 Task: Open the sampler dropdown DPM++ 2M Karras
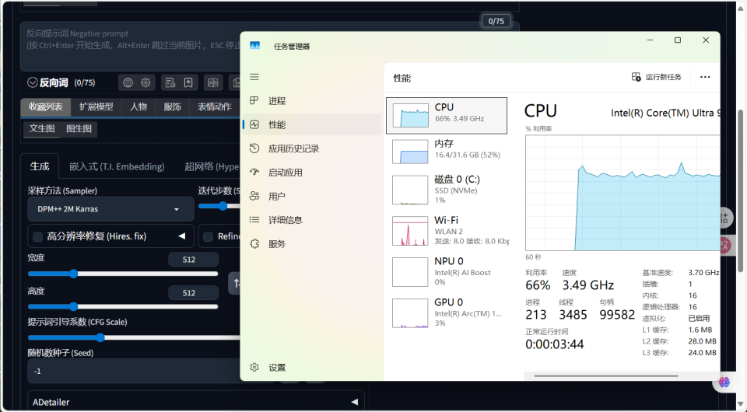(110, 209)
